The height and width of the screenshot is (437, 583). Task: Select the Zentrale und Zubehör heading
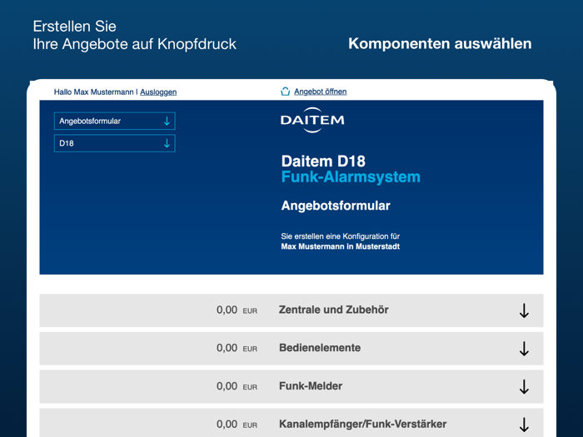333,310
